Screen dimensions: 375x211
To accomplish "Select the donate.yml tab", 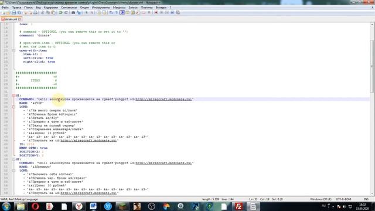I will coord(11,19).
